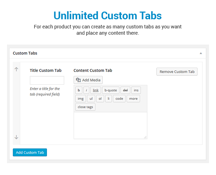Screen dimensions: 216x175
Task: Collapse the Custom Tabs panel triangle
Action: [x=201, y=53]
